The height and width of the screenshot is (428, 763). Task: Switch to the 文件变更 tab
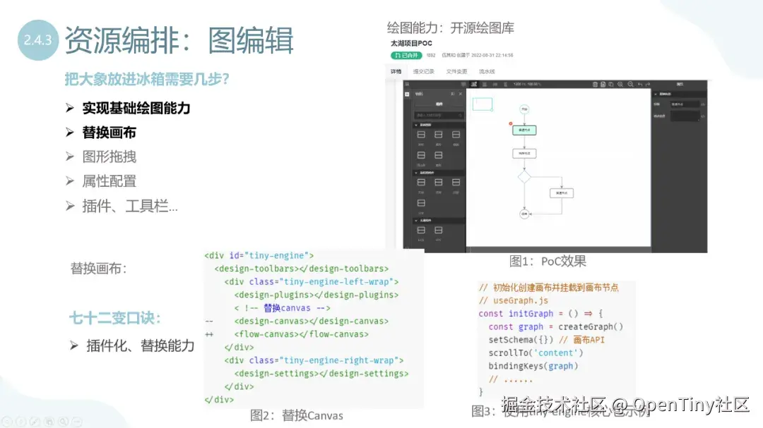point(456,71)
